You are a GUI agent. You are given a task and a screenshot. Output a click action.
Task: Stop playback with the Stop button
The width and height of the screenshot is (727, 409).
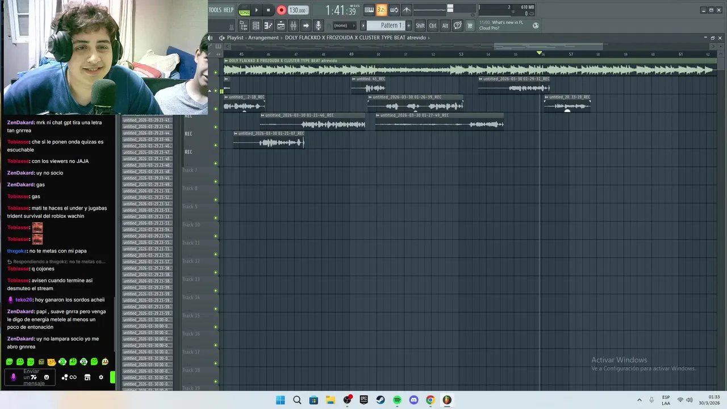coord(268,10)
